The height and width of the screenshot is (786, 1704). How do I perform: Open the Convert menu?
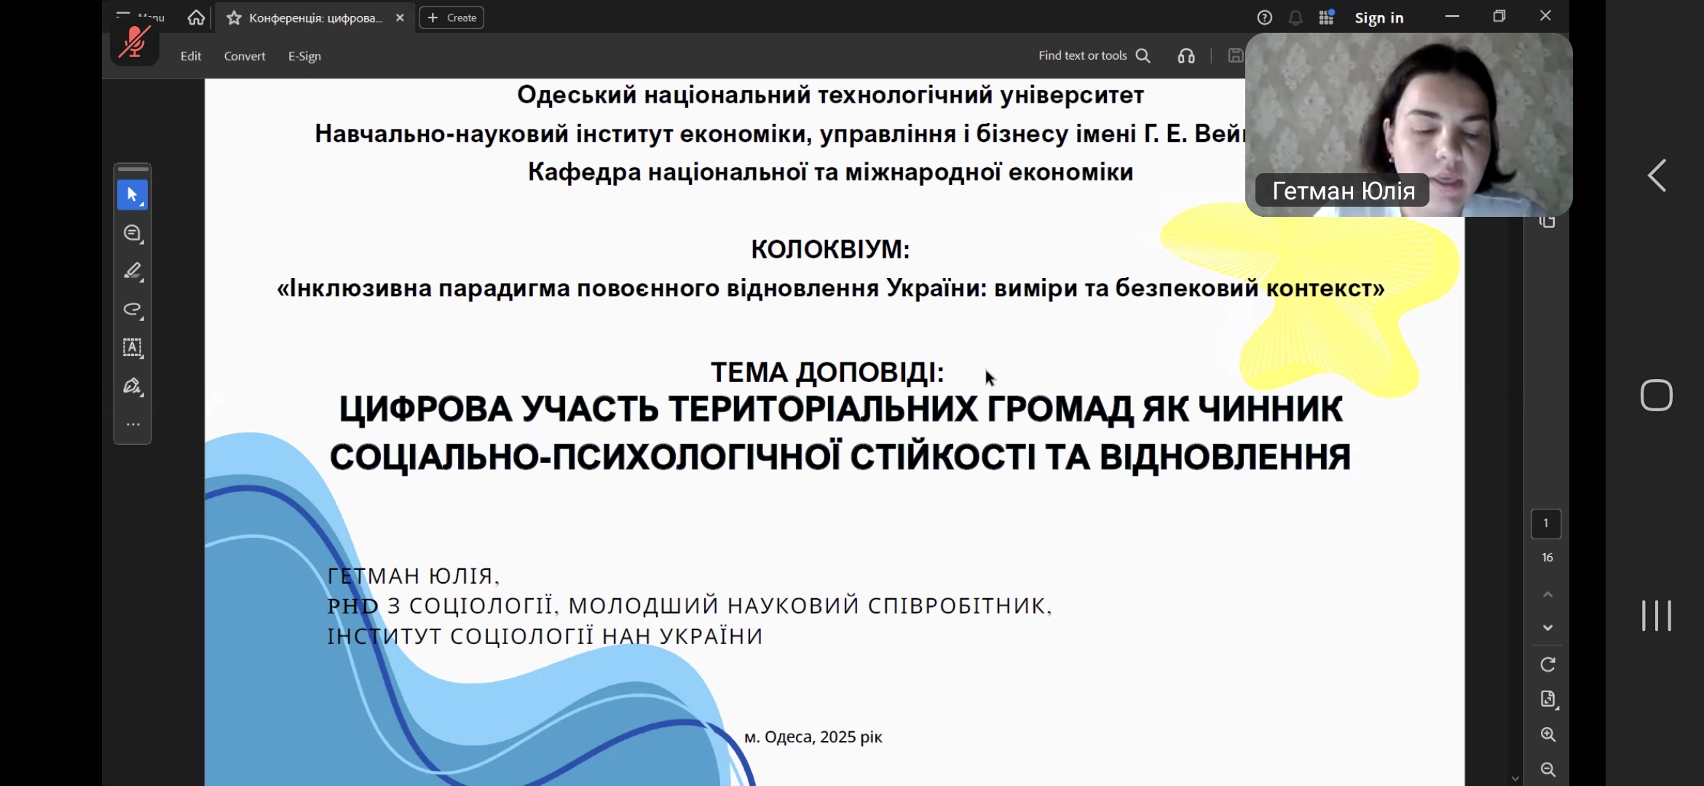pos(245,56)
